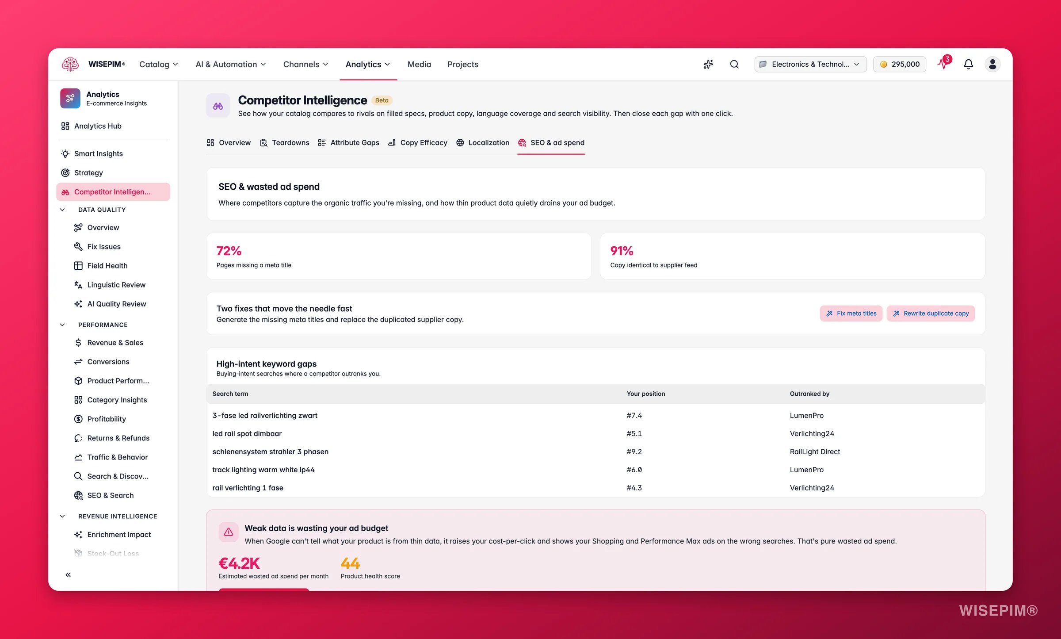Click the SEO & Search globe icon
This screenshot has width=1061, height=639.
78,495
